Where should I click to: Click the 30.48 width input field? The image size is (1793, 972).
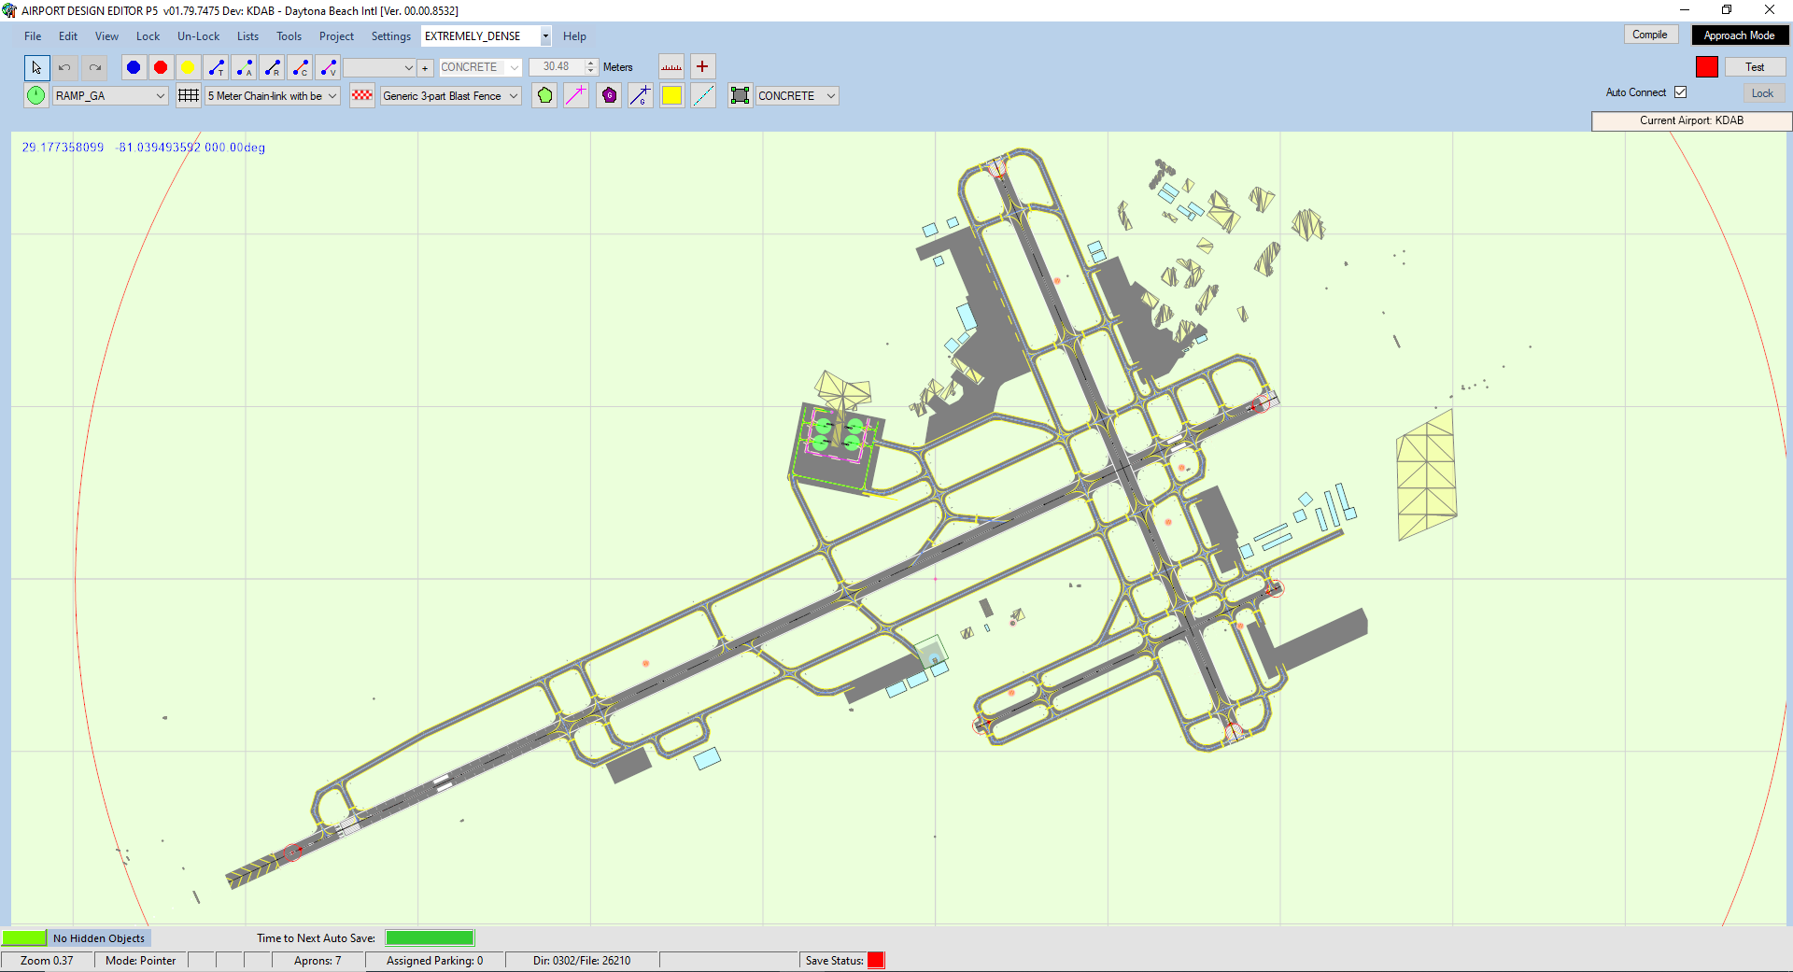557,67
